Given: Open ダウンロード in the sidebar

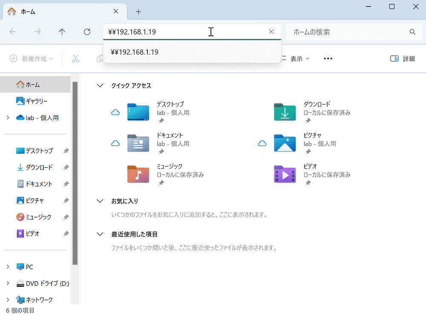Looking at the screenshot, I should pyautogui.click(x=35, y=167).
